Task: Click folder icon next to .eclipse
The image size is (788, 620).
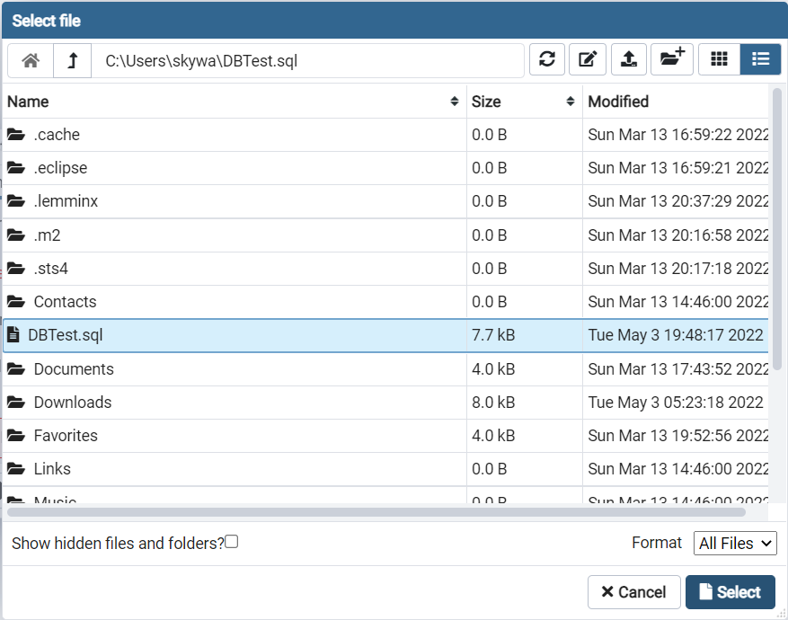Action: [16, 167]
